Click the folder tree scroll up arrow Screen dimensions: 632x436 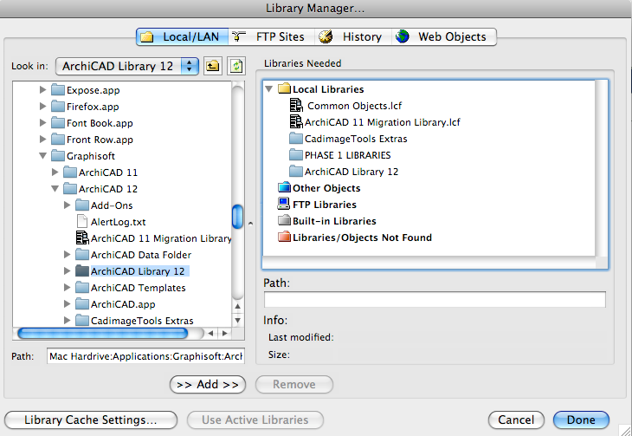pos(238,306)
